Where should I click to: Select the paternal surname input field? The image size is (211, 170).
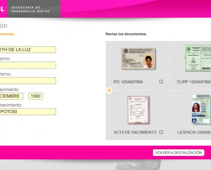[x=28, y=65]
